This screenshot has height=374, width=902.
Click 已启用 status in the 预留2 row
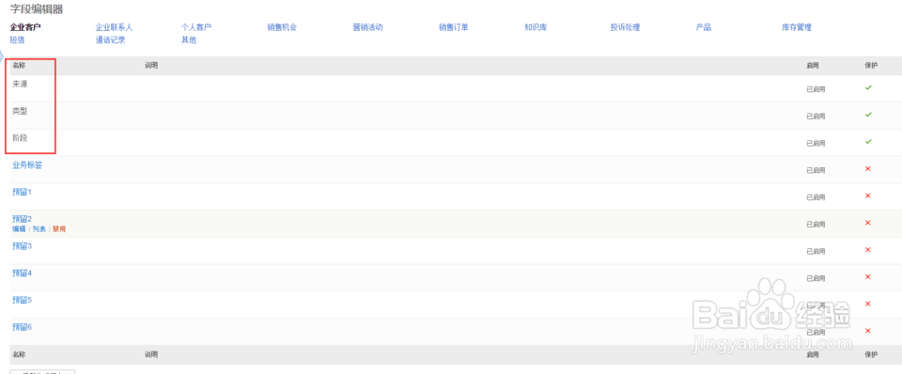pyautogui.click(x=816, y=225)
